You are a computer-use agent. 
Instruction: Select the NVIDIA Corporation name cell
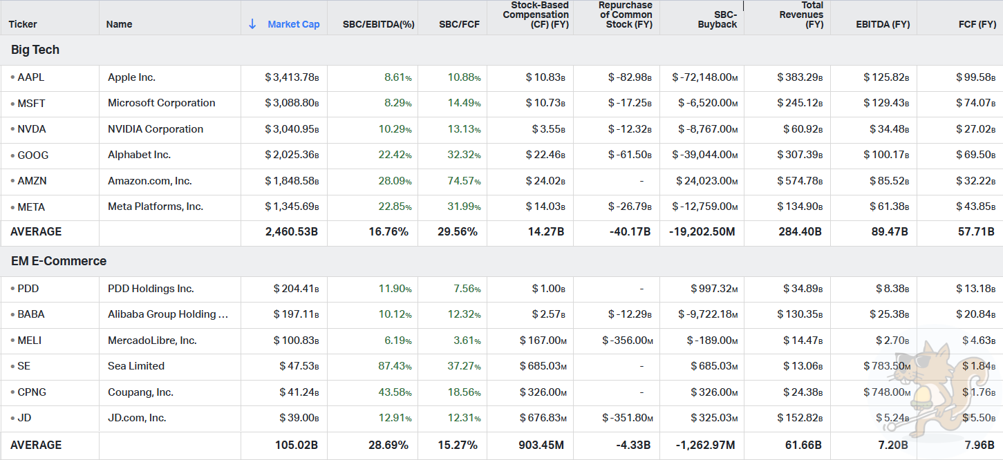click(x=156, y=129)
